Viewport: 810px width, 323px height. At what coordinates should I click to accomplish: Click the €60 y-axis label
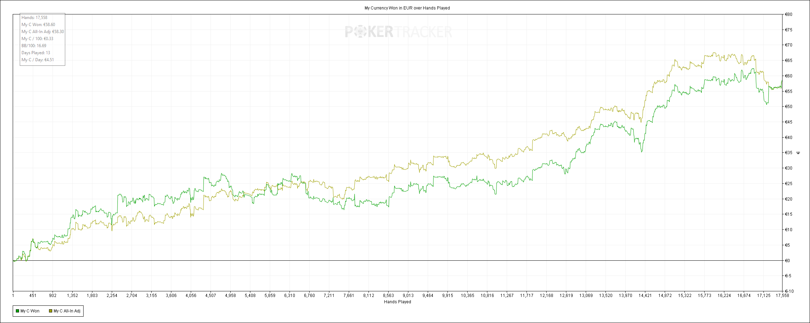pyautogui.click(x=788, y=76)
